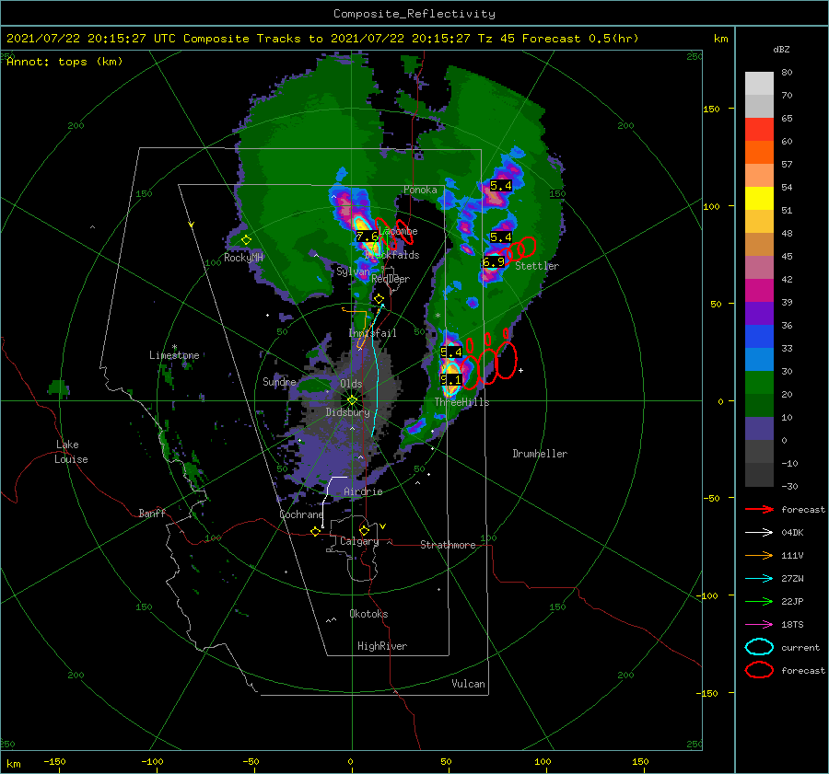Click the red forecast ellipse legend icon

pos(759,670)
